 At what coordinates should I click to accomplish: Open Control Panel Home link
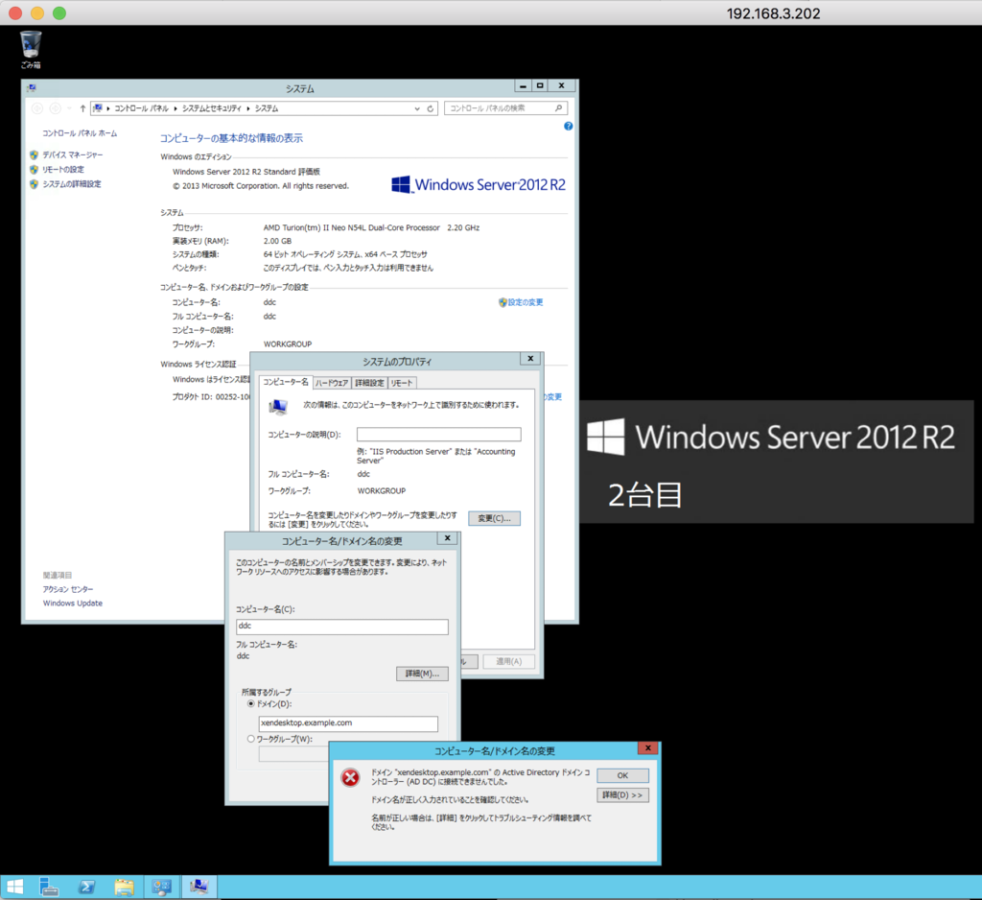(80, 133)
